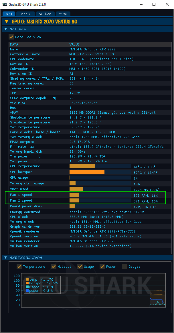This screenshot has height=333, width=174.
Task: Click the '2304 / 144 / 64' value
Action: pos(84,78)
